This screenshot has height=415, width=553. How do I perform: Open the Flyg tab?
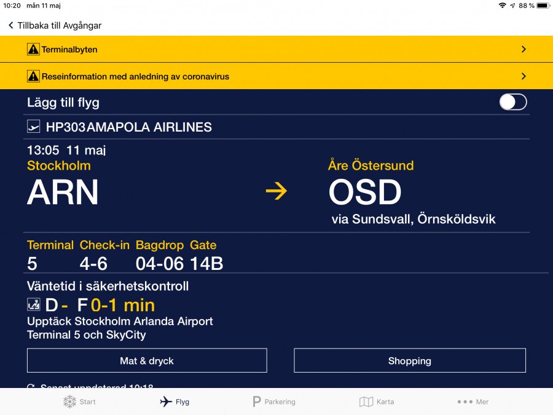[x=175, y=401]
